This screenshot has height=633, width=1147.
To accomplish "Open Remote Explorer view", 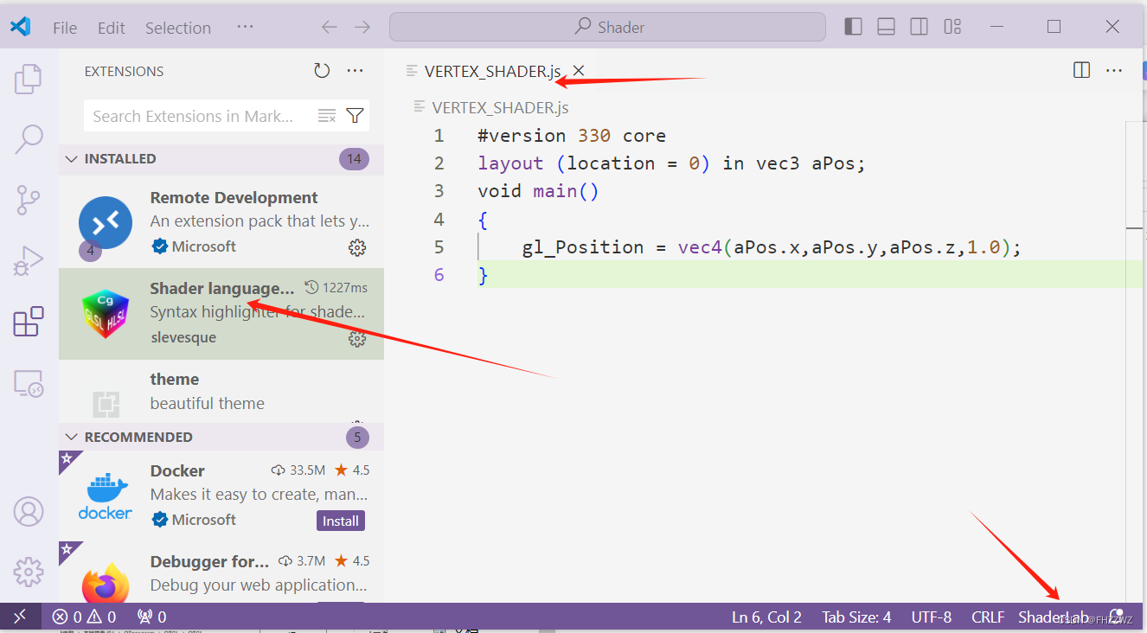I will [29, 382].
